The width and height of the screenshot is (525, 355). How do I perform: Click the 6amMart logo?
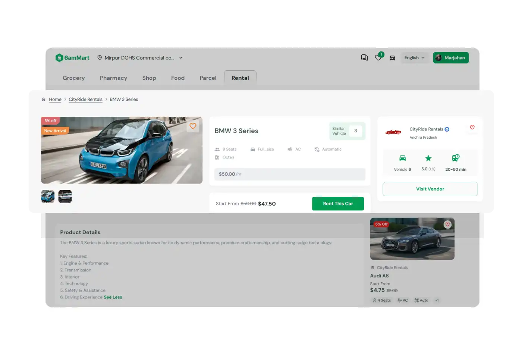click(72, 58)
